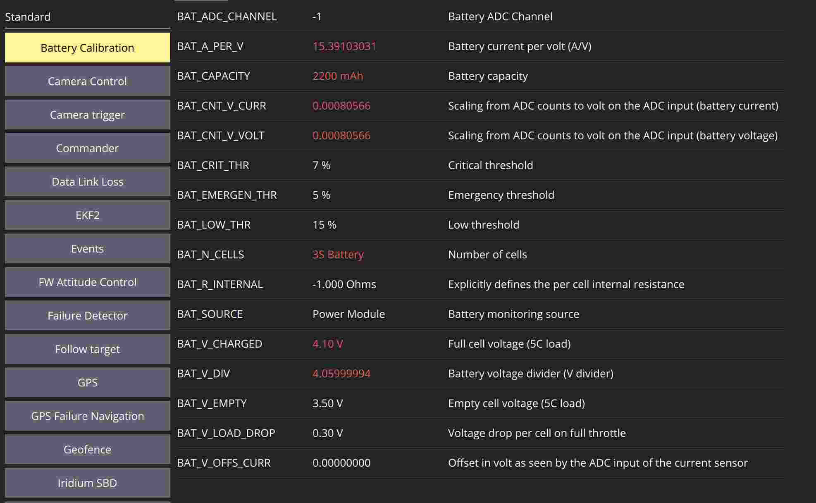The width and height of the screenshot is (816, 503).
Task: Change BAT_SOURCE Power Module setting
Action: [x=348, y=314]
